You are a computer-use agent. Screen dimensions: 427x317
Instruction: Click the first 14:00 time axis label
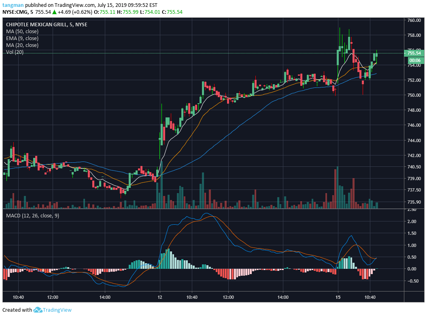point(105,297)
